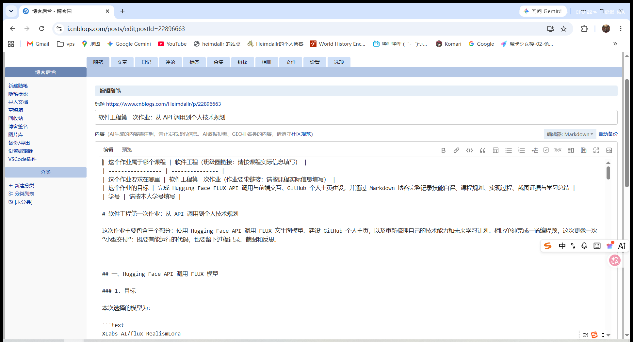Click the flow/outline insert icon in toolbar
The height and width of the screenshot is (342, 633).
click(535, 150)
